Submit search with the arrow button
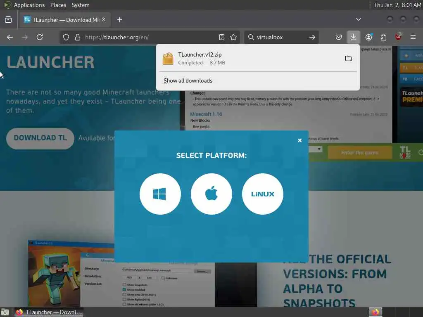 point(312,37)
